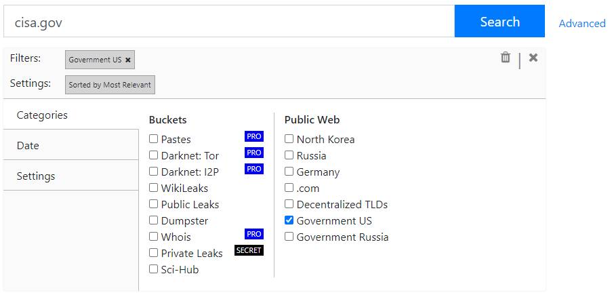Open the Advanced search link
The image size is (612, 295).
point(582,24)
